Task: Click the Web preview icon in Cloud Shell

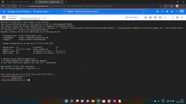Action: pyautogui.click(x=155, y=17)
